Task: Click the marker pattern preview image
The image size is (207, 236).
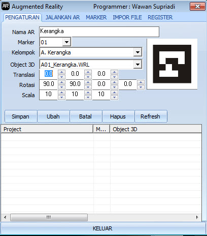Action: 172,64
